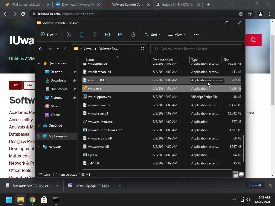Image resolution: width=275 pixels, height=206 pixels.
Task: Bookmark this page with the star icon
Action: click(250, 14)
